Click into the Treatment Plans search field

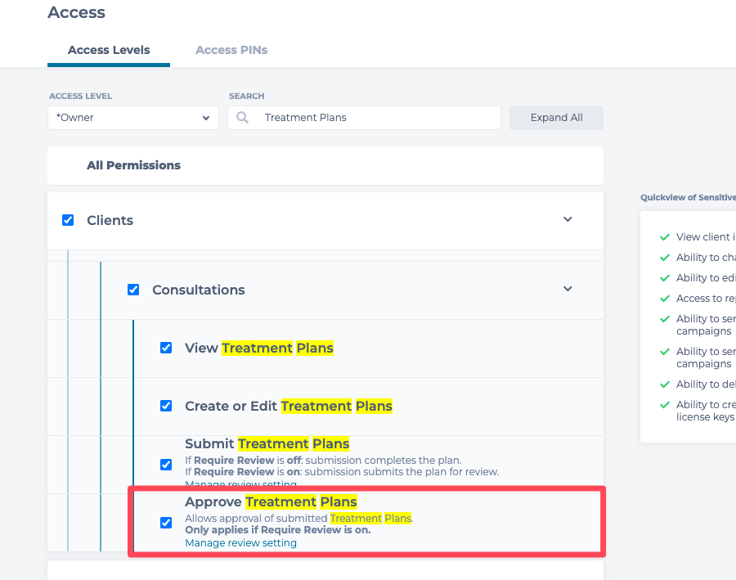pyautogui.click(x=376, y=118)
